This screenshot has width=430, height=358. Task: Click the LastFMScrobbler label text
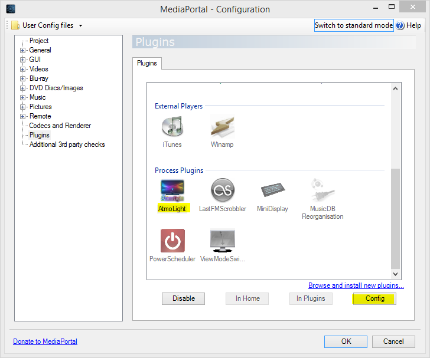(x=223, y=209)
